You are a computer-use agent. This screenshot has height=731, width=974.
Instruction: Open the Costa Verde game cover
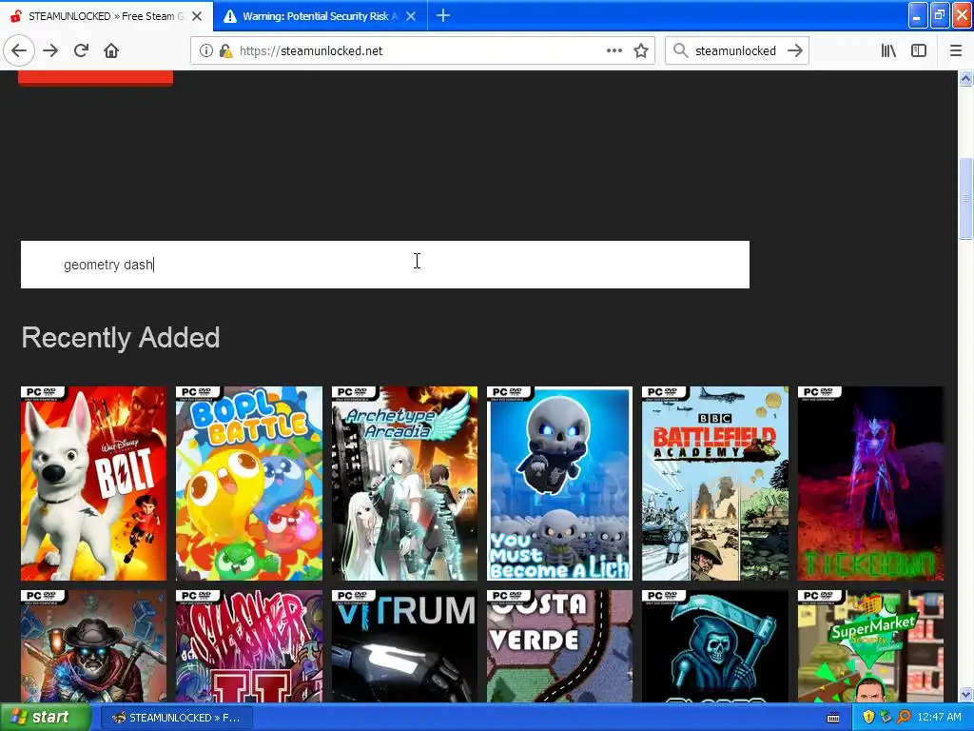559,646
